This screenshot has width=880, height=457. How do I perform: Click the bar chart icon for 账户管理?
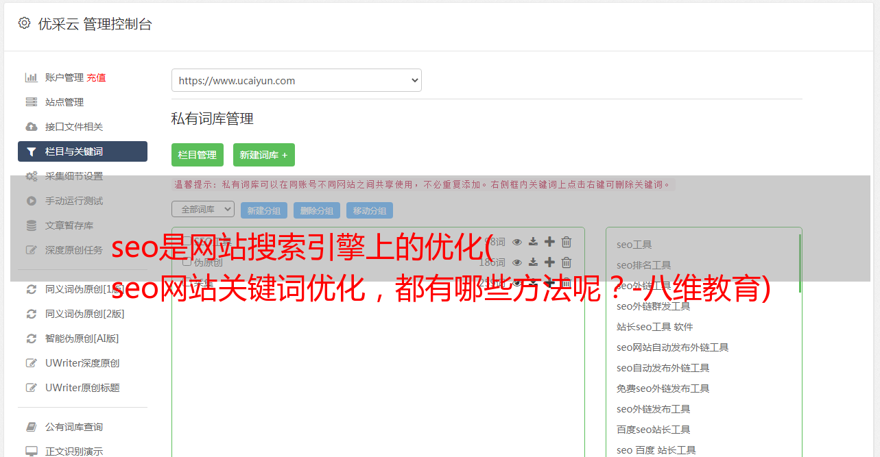tap(31, 77)
